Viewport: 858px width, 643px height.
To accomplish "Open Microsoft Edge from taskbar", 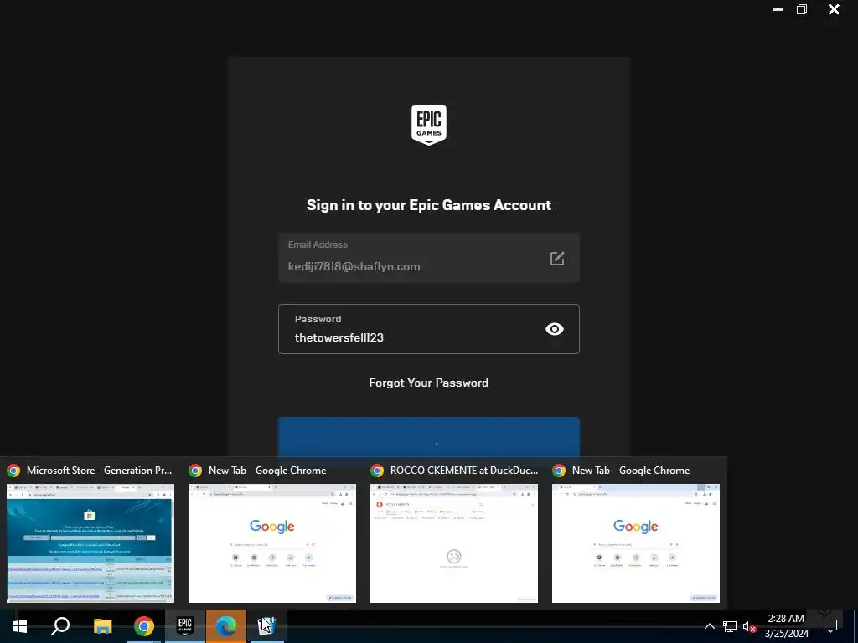I will point(226,626).
